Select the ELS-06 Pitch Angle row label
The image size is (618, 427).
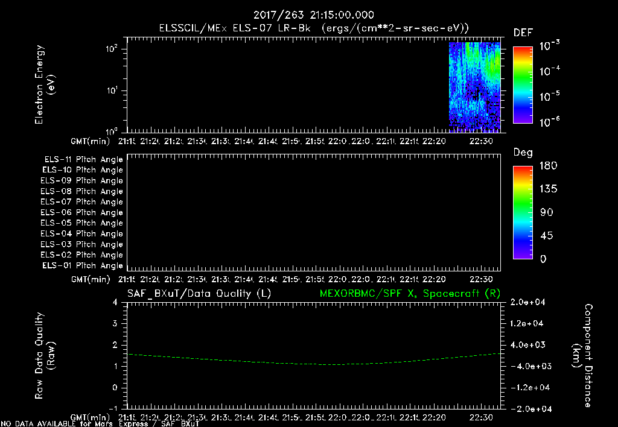click(82, 213)
